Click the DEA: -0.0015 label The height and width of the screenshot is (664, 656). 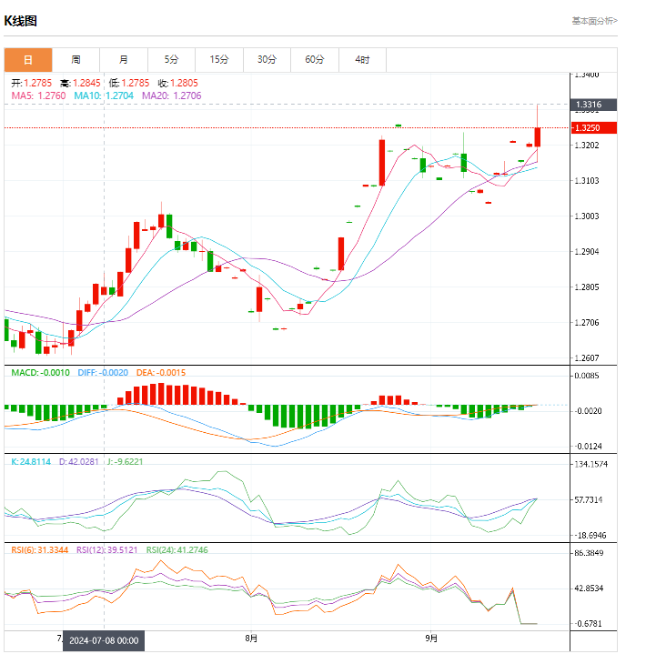pyautogui.click(x=161, y=373)
